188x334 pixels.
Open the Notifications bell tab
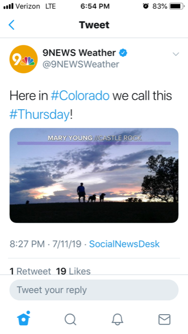pyautogui.click(x=118, y=319)
